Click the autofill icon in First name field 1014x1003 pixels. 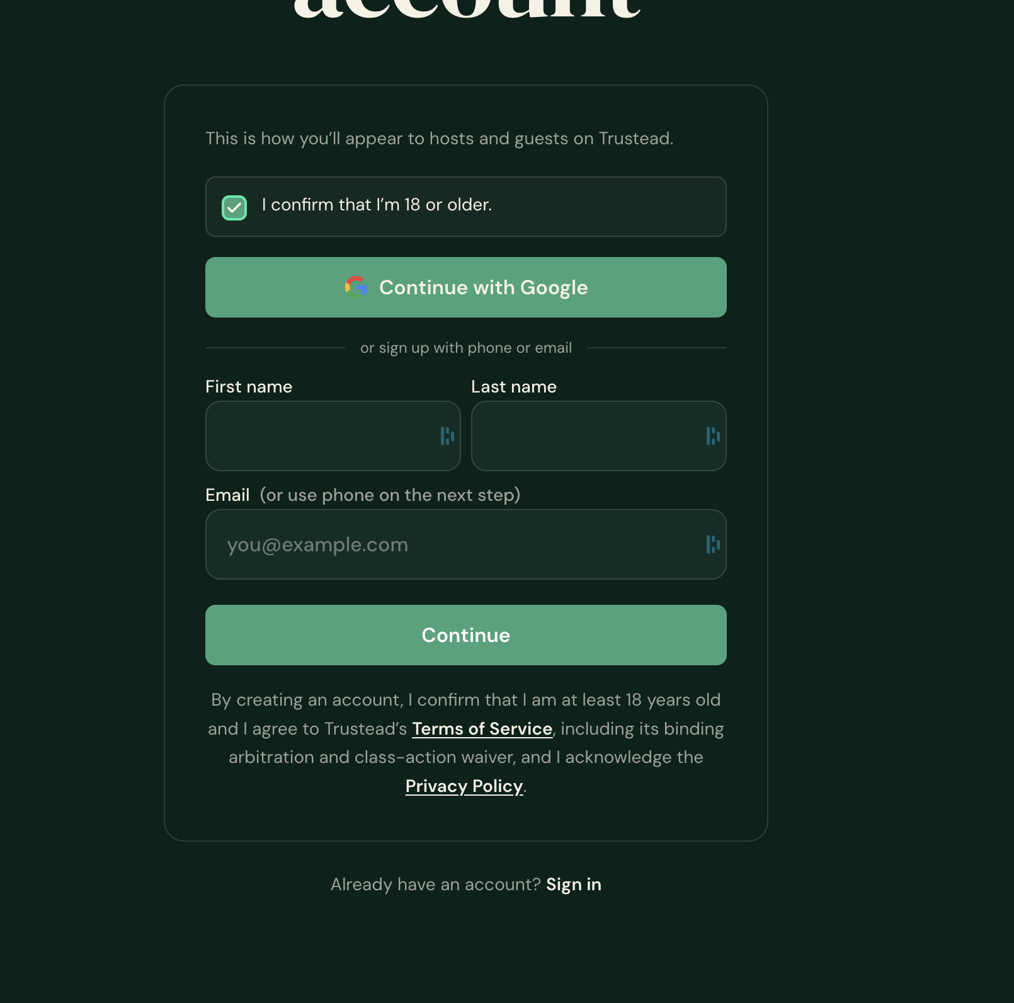(x=447, y=436)
